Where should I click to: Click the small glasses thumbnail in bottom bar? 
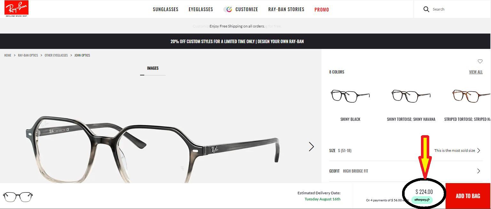pos(18,196)
